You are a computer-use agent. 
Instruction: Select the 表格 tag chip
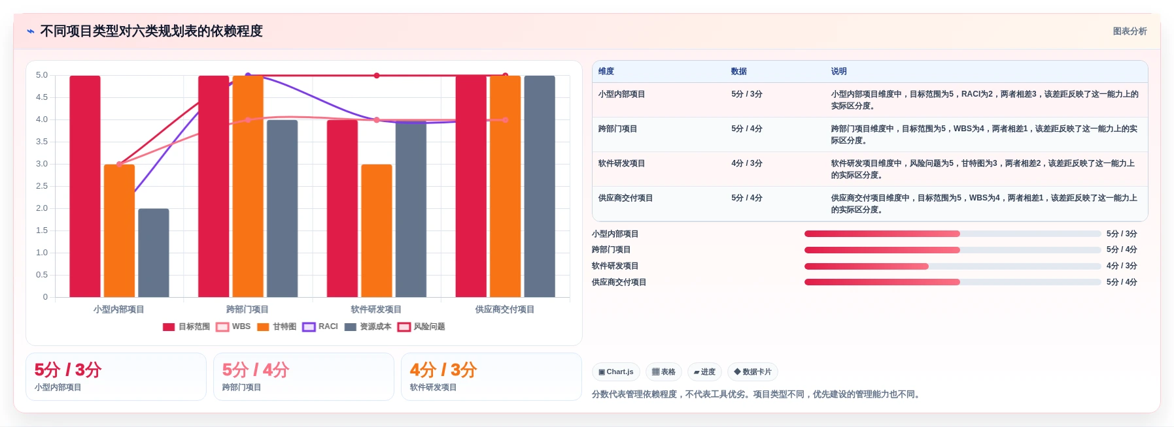[x=664, y=372]
